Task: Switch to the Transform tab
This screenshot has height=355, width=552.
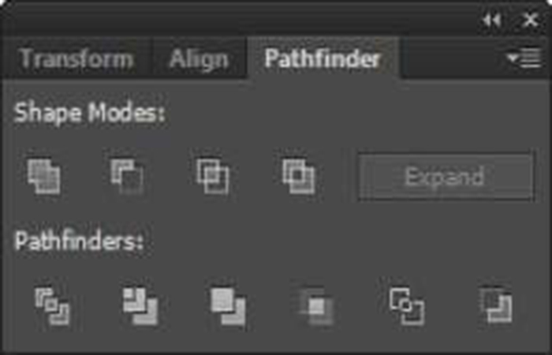Action: tap(76, 58)
